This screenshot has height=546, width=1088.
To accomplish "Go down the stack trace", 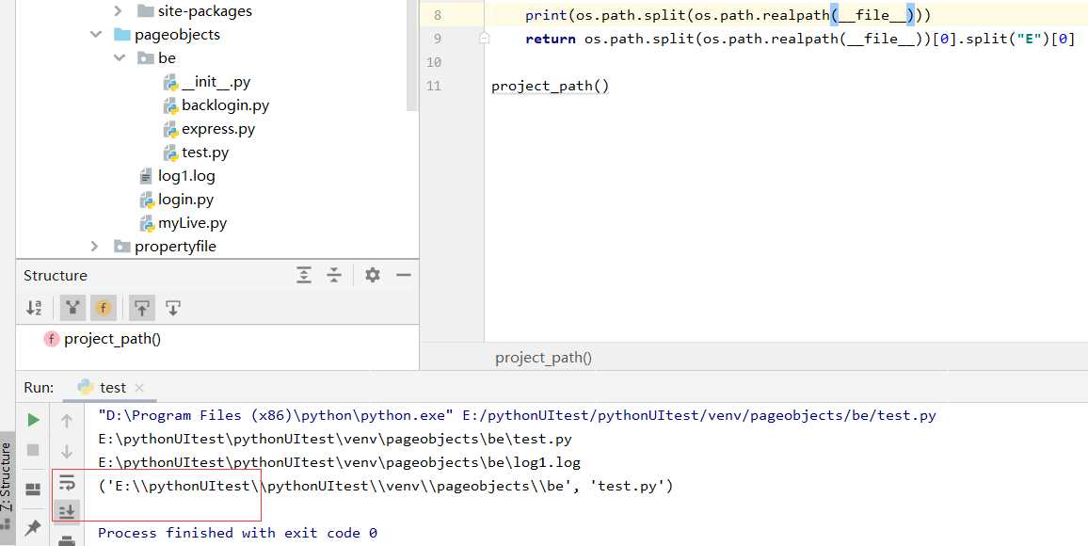I will (x=67, y=451).
